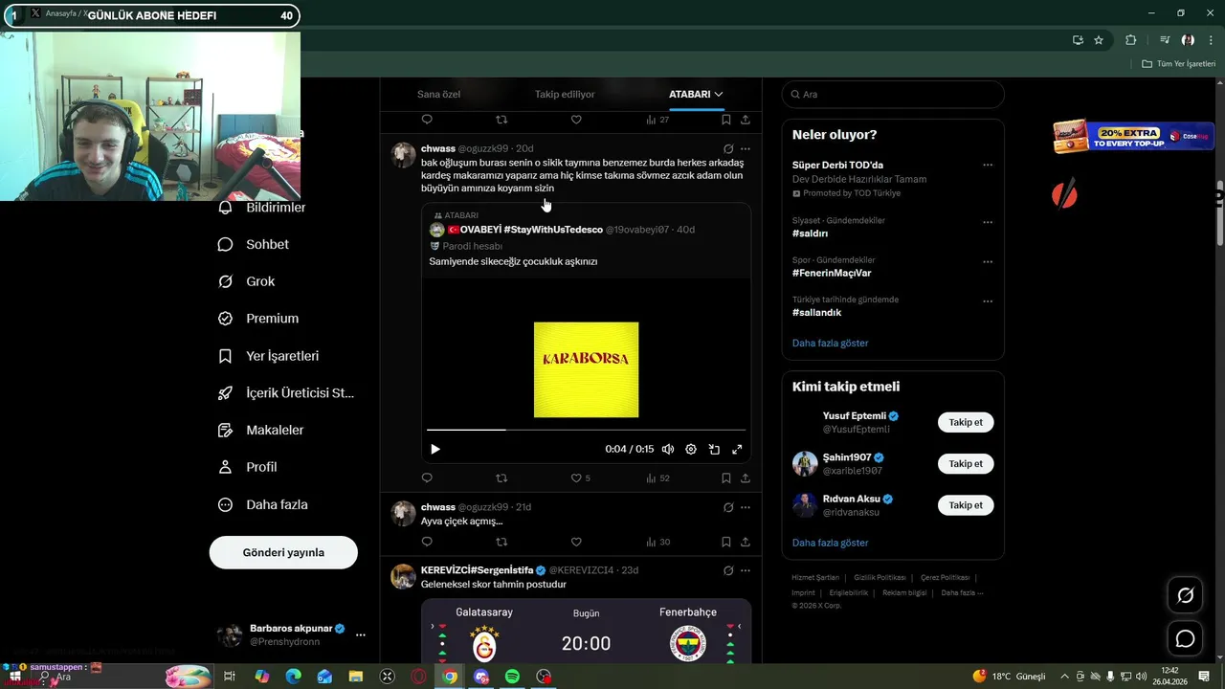Viewport: 1225px width, 689px height.
Task: Open Premium page in sidebar
Action: (x=258, y=319)
